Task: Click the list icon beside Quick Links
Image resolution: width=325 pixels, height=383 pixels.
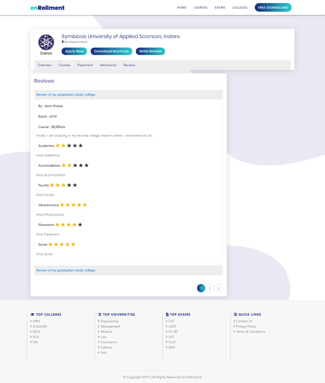Action: coord(236,314)
